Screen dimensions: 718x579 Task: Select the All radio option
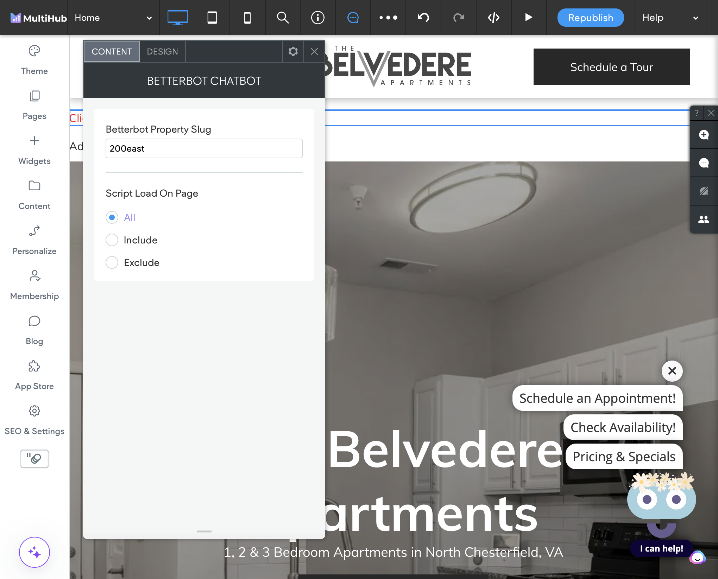point(112,217)
